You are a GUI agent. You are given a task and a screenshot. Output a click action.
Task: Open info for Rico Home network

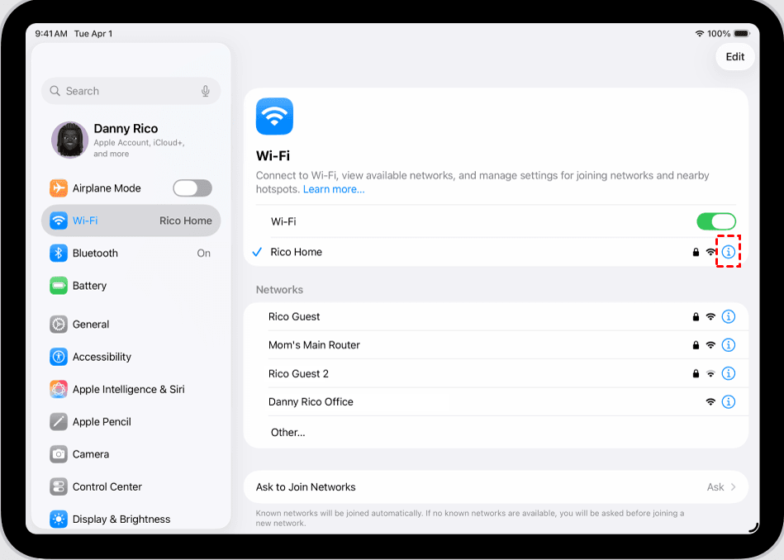pyautogui.click(x=729, y=251)
